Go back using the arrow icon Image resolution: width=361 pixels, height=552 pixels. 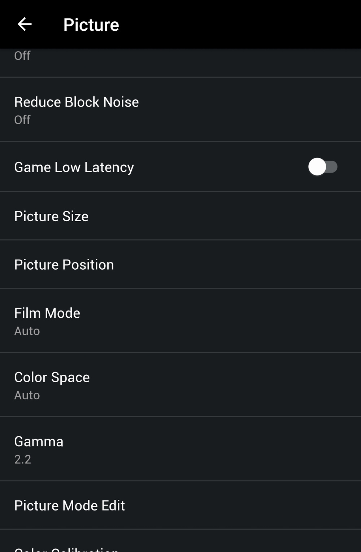[25, 25]
